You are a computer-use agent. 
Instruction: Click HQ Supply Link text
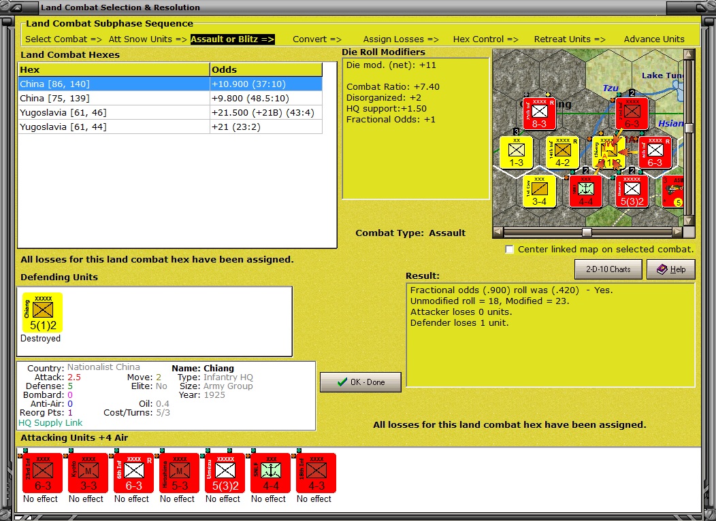click(x=50, y=423)
